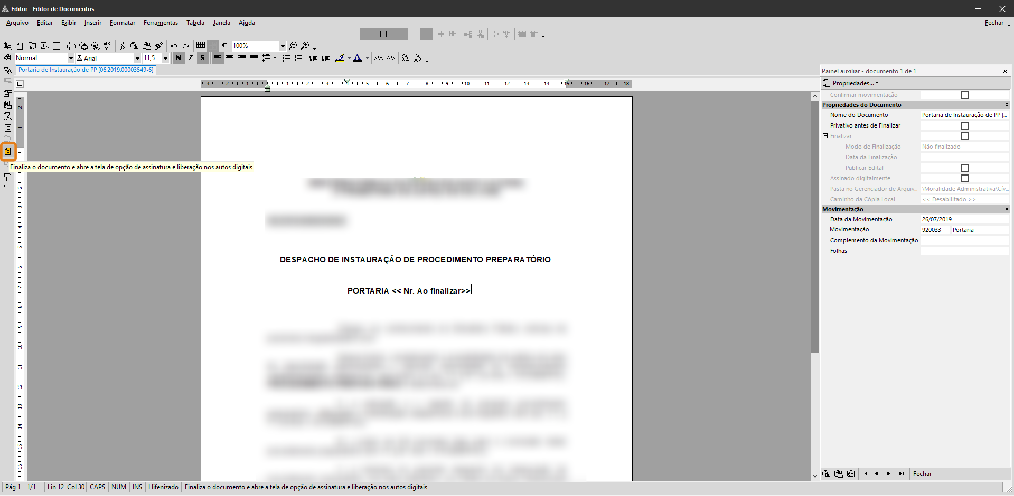Open the print icon on the toolbar
This screenshot has height=496, width=1014.
pyautogui.click(x=70, y=45)
